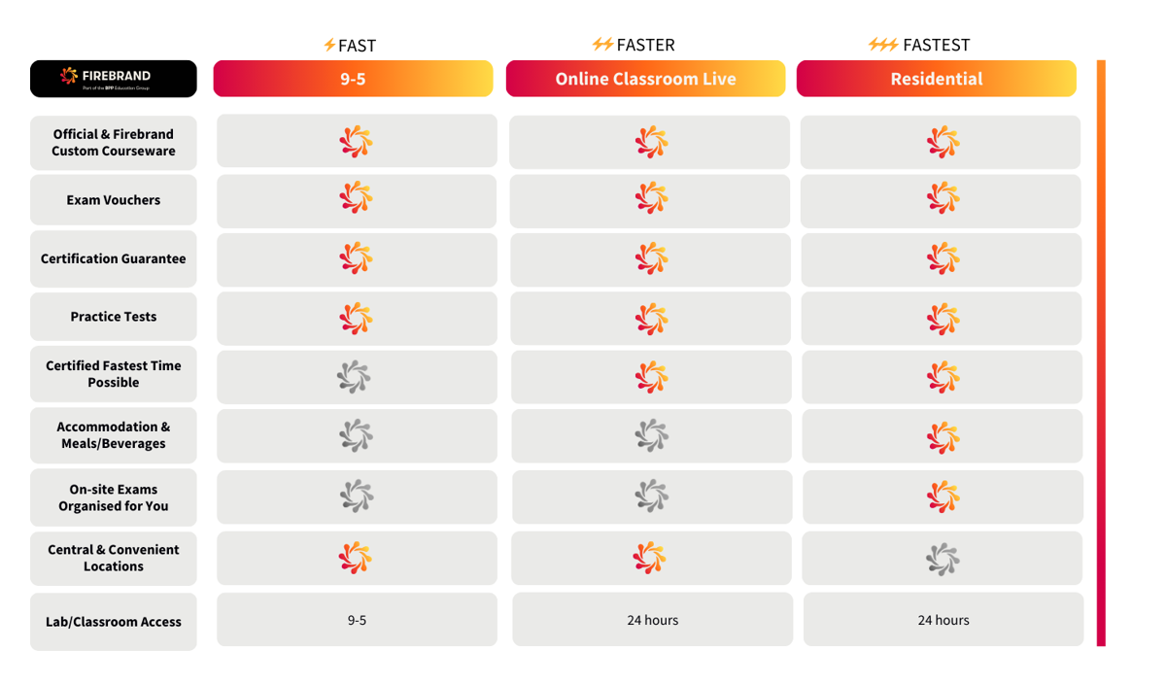Select the 9-5 column header
The width and height of the screenshot is (1166, 685).
pos(353,79)
